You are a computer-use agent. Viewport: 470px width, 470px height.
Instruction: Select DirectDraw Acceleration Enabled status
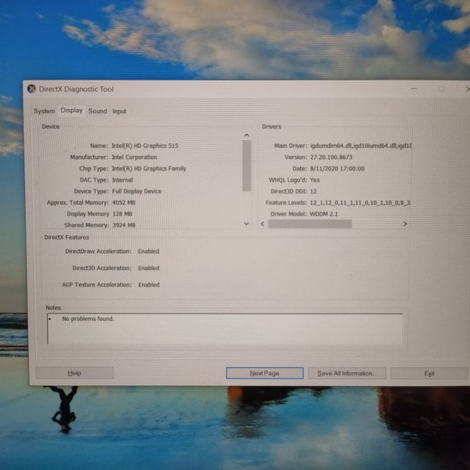pos(149,251)
